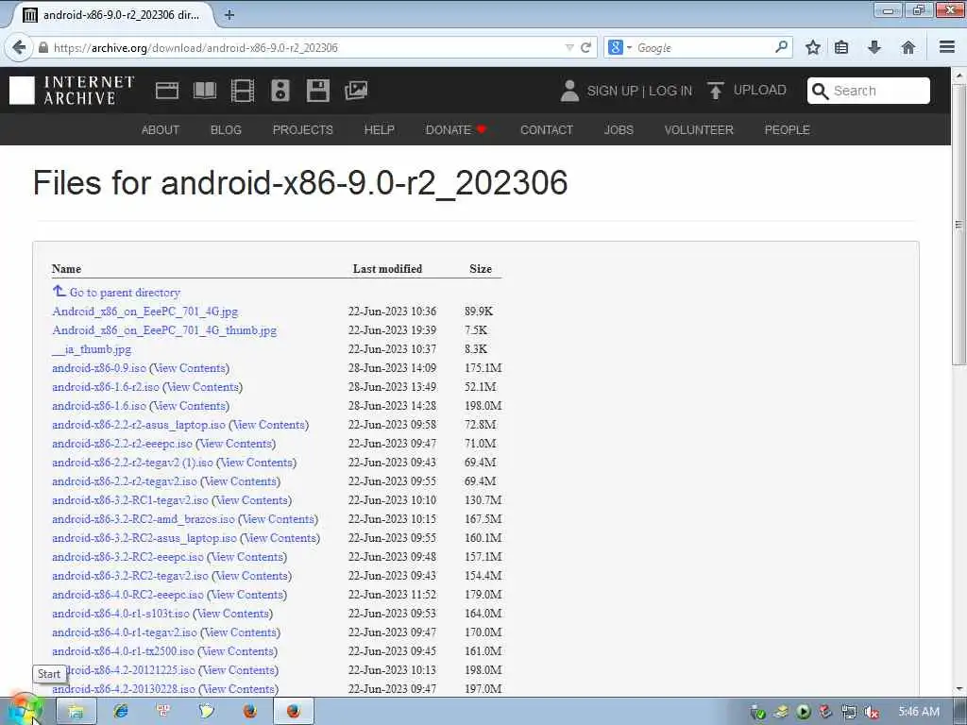Open the JOBS menu item
Image resolution: width=967 pixels, height=725 pixels.
(x=619, y=130)
